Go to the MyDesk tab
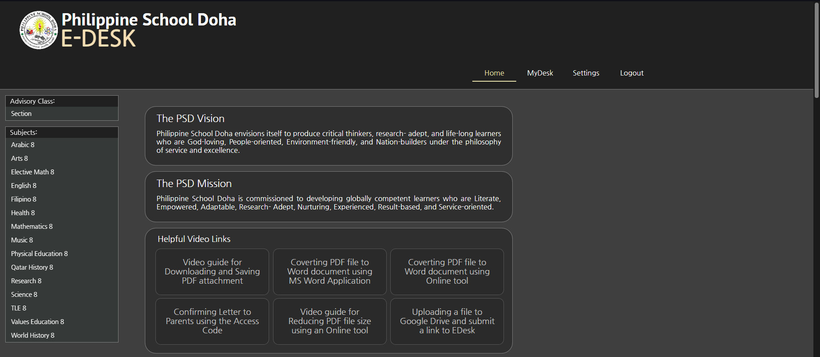Viewport: 820px width, 357px height. pyautogui.click(x=540, y=73)
